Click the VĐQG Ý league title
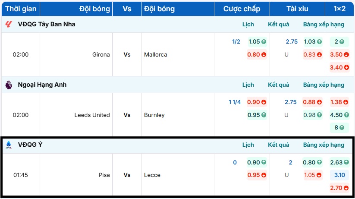The image size is (355, 199). point(30,145)
